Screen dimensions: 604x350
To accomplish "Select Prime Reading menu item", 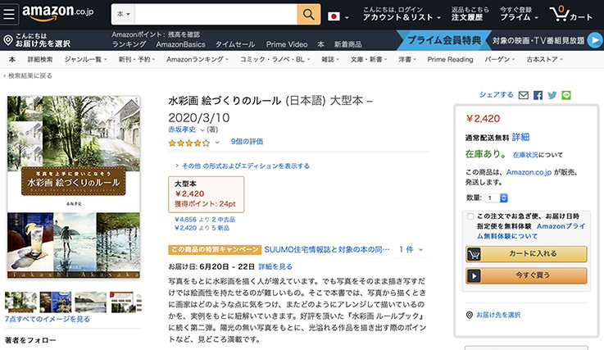I will tap(450, 59).
